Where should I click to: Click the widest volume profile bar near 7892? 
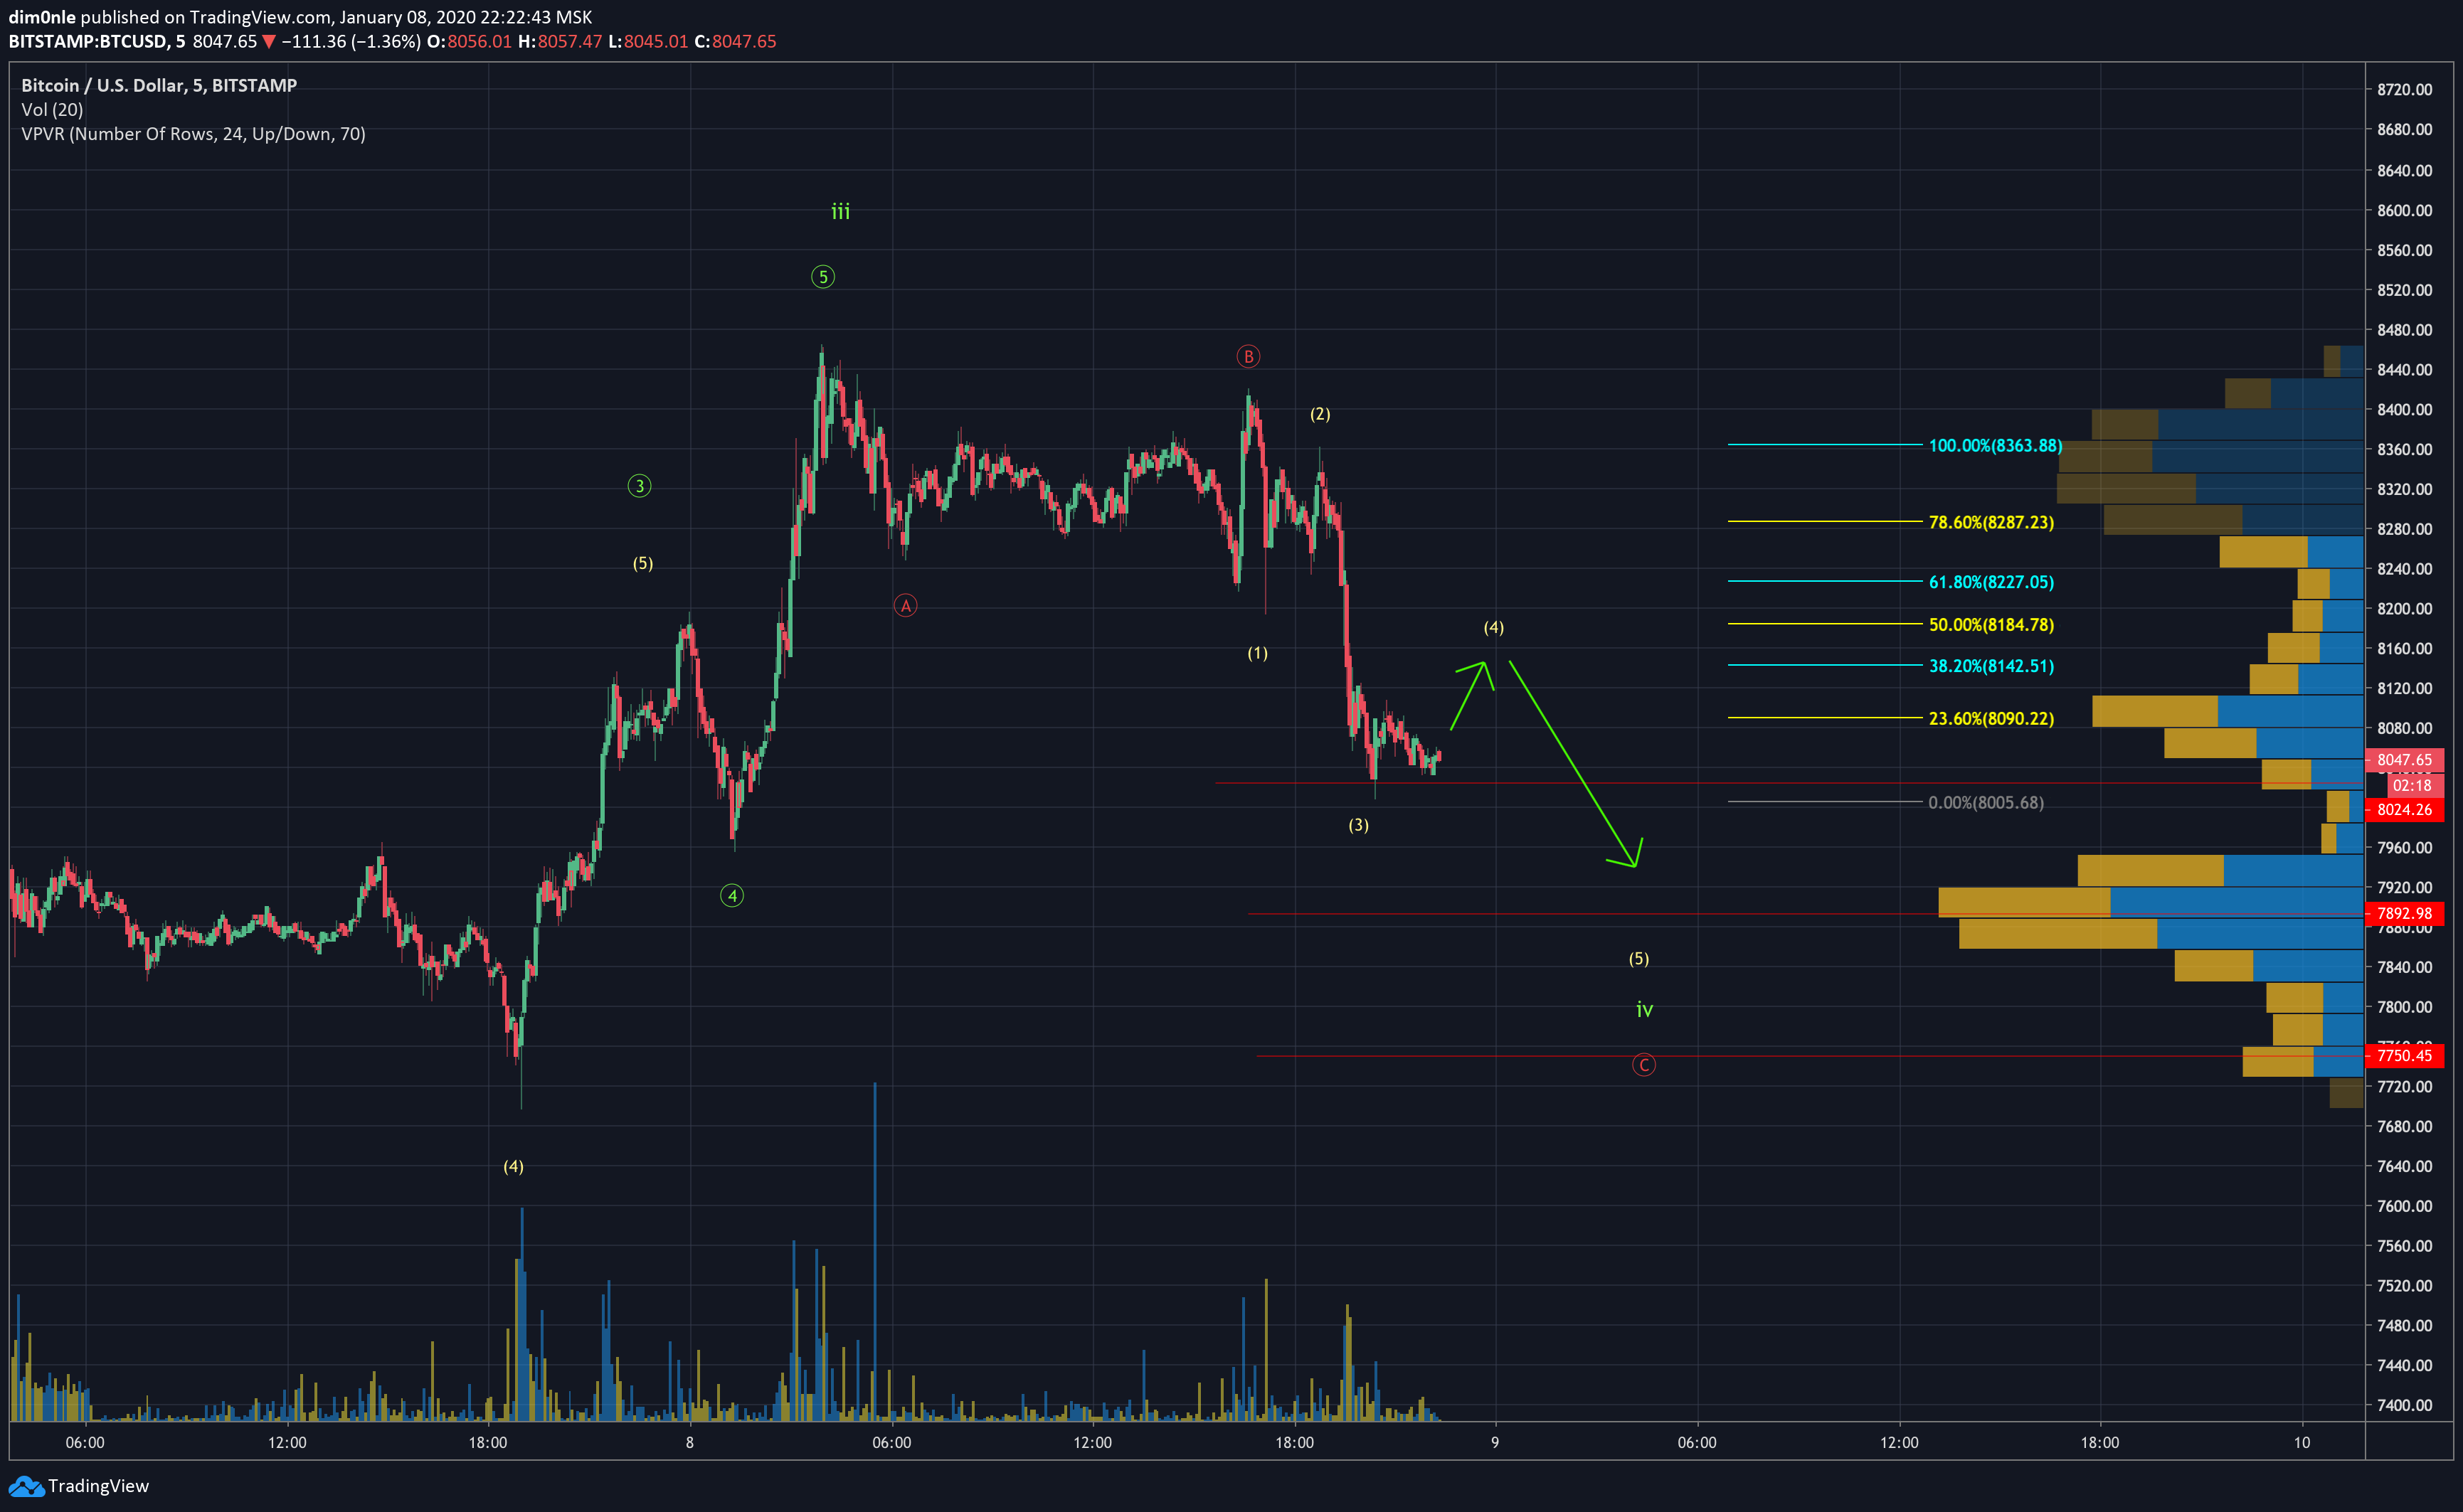pos(2151,902)
